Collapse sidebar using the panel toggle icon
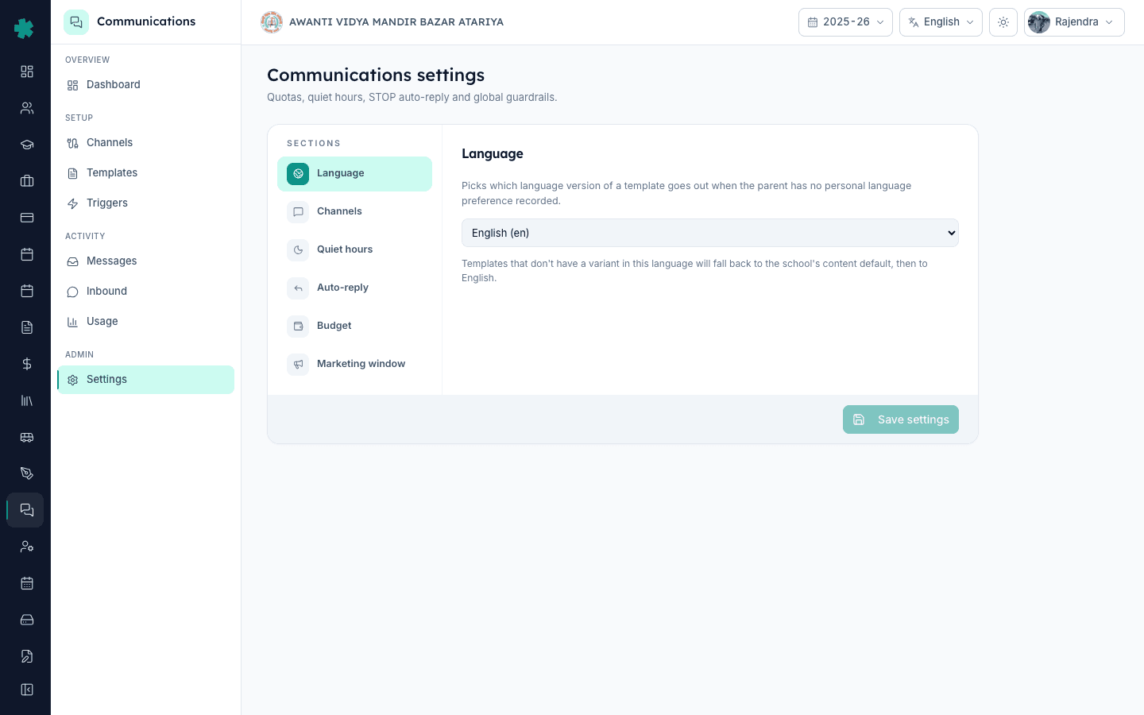 [27, 690]
